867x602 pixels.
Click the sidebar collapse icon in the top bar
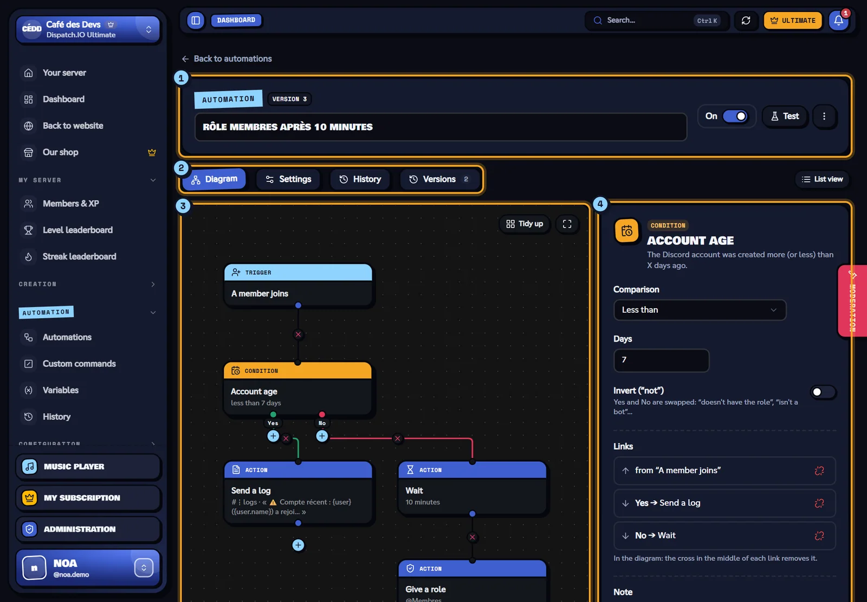[x=196, y=21]
